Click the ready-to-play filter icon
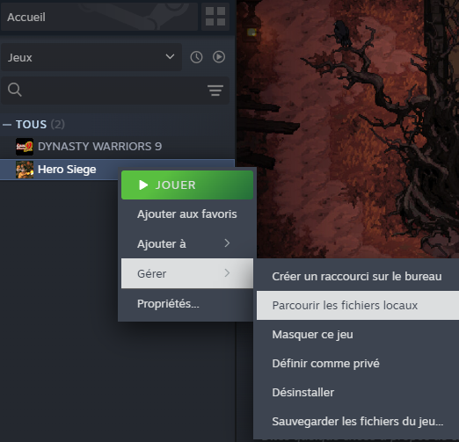 point(219,57)
